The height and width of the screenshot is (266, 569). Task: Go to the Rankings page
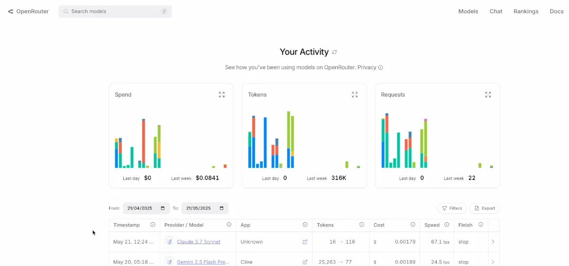pos(526,11)
